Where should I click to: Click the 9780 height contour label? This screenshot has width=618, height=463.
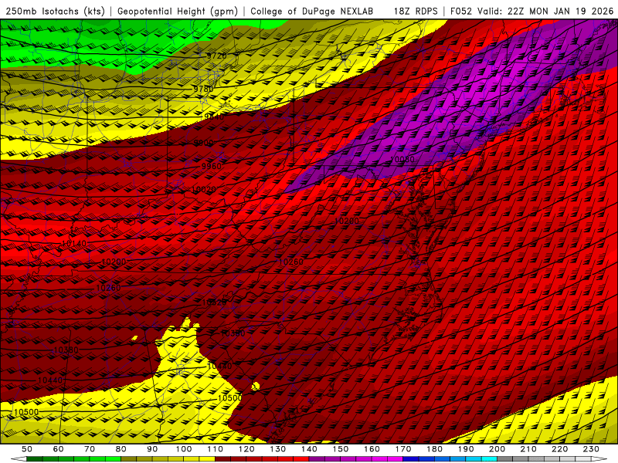[x=203, y=89]
